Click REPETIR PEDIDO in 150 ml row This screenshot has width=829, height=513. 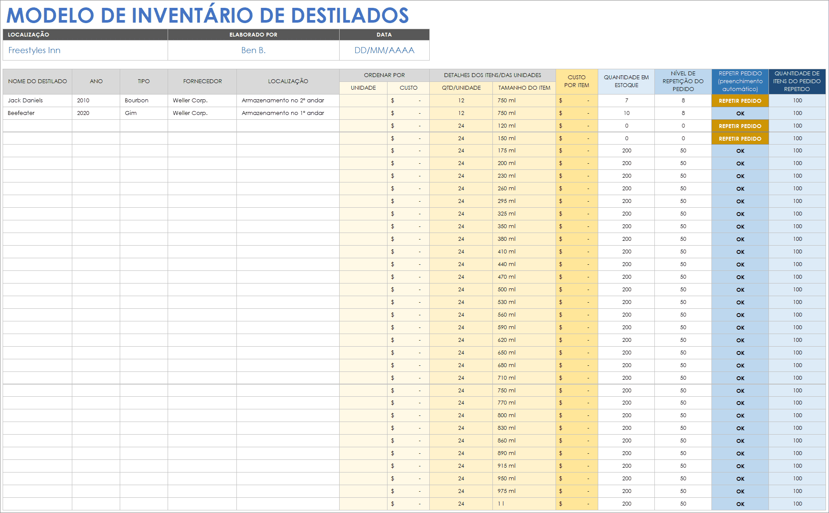click(740, 138)
